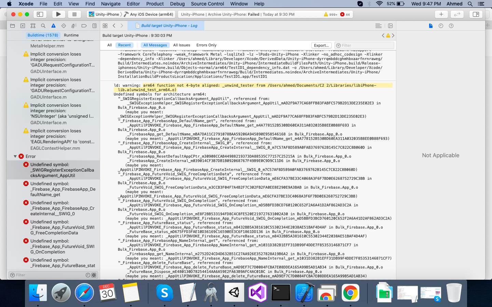This screenshot has width=492, height=307.
Task: Click the Export... button
Action: click(x=321, y=45)
